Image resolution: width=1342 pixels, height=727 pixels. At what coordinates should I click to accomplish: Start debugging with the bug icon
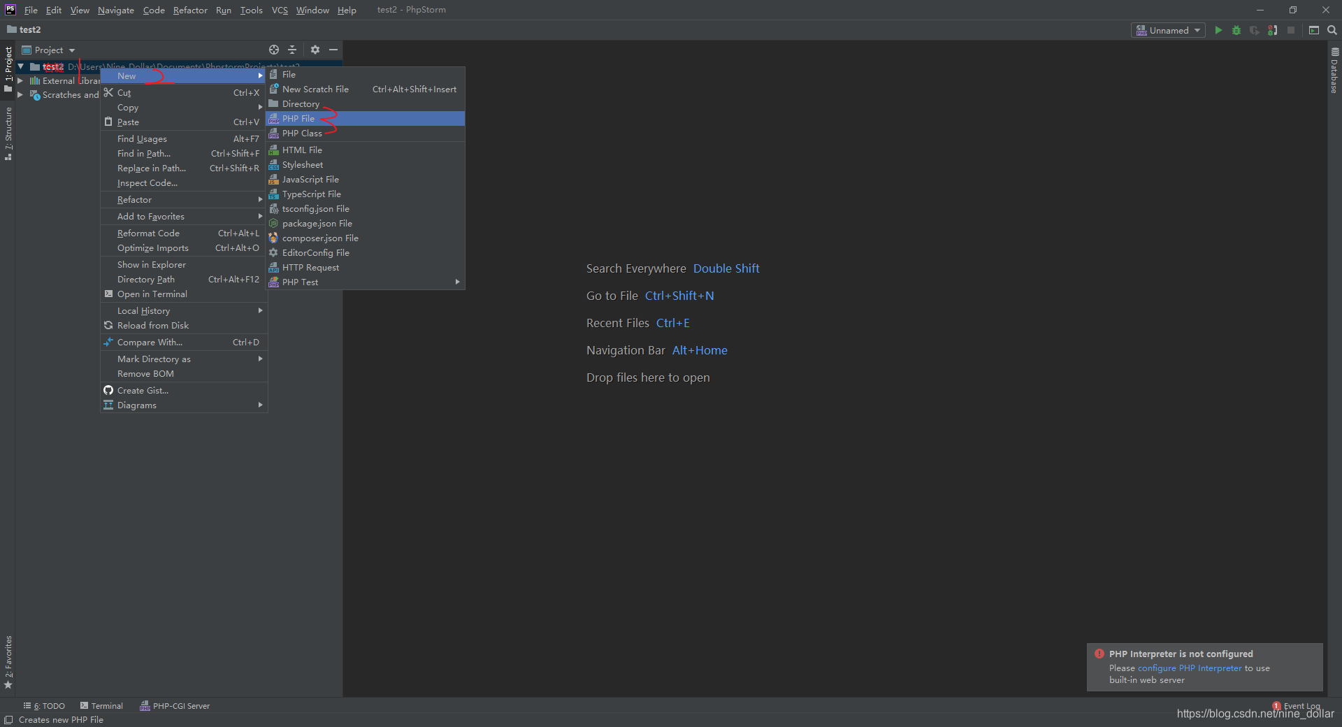coord(1236,30)
